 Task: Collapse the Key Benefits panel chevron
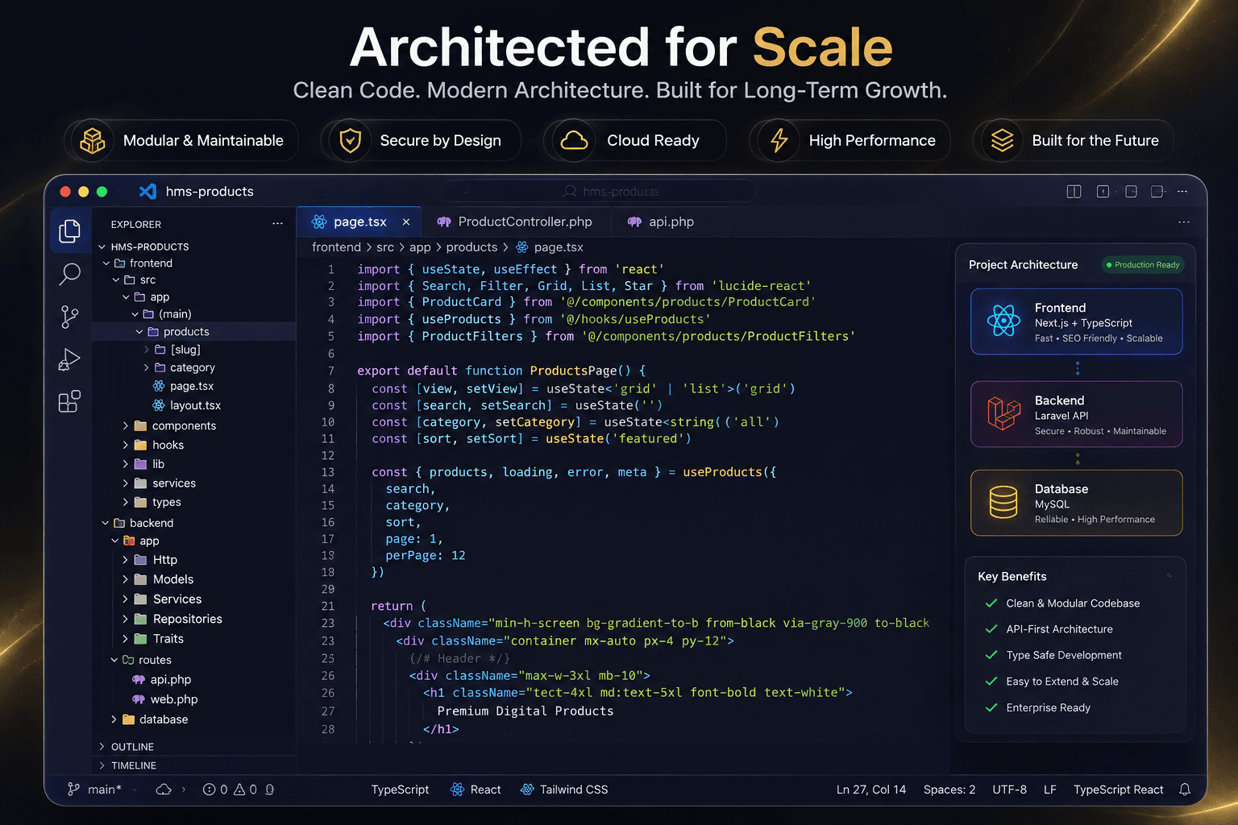pyautogui.click(x=1169, y=576)
